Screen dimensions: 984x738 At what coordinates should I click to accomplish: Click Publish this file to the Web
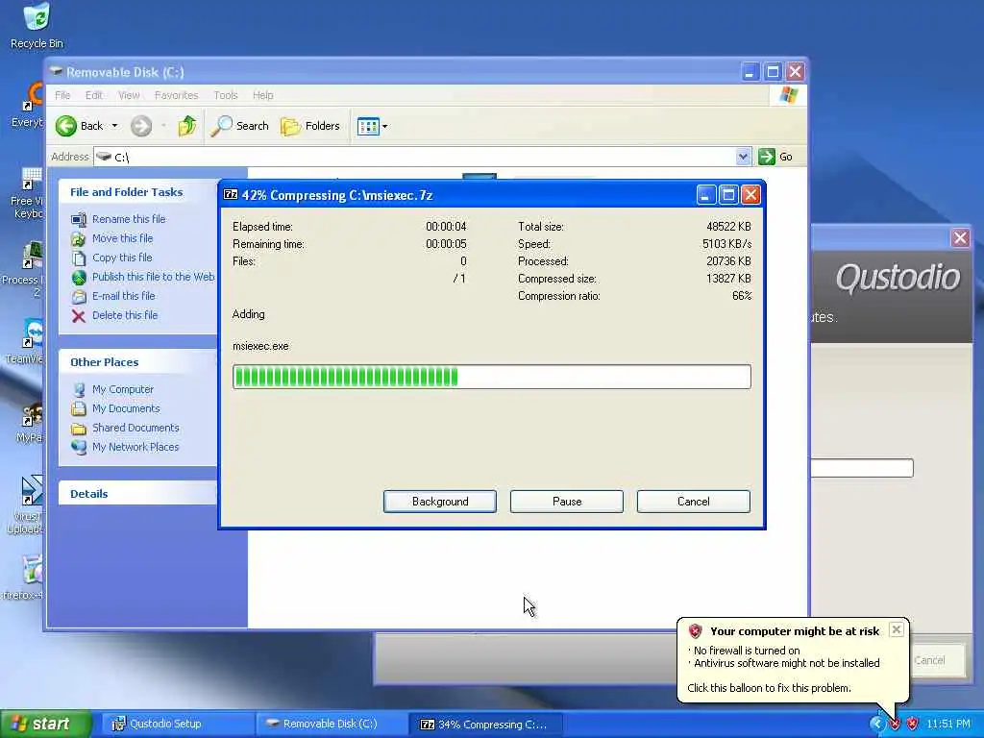coord(153,277)
